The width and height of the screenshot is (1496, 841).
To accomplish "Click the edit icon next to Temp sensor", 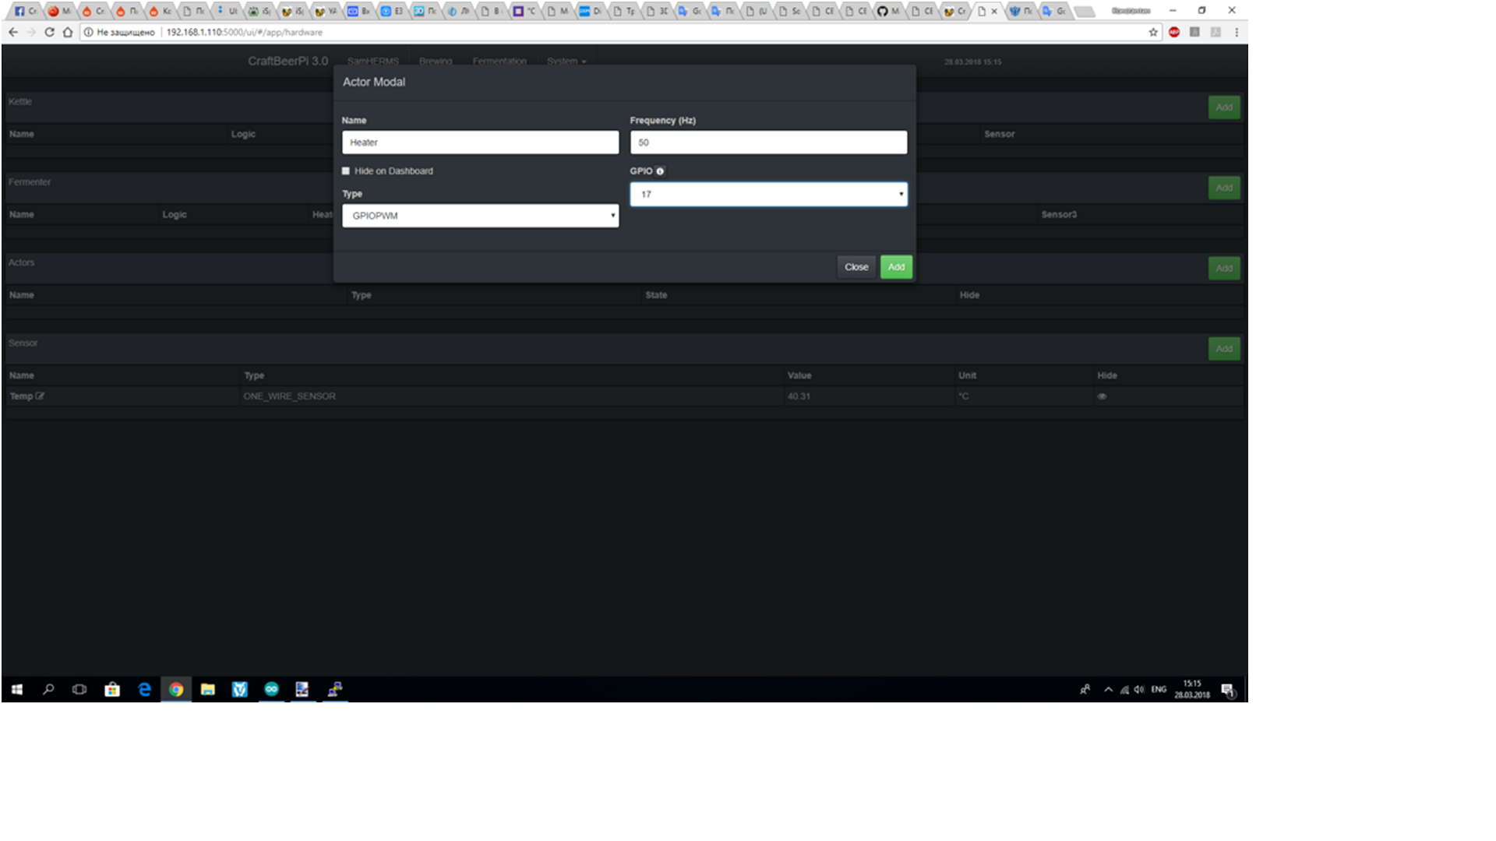I will [x=40, y=396].
